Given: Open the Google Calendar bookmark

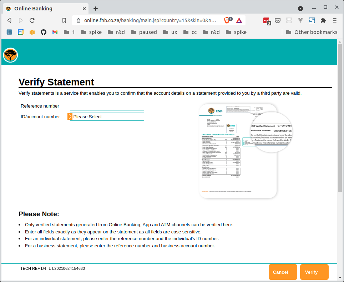Looking at the screenshot, I should (21, 32).
